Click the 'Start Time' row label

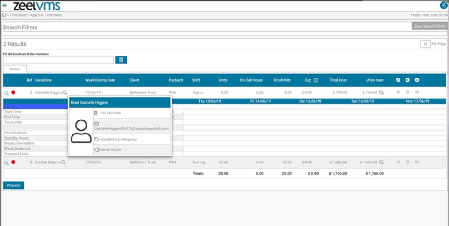pos(13,112)
